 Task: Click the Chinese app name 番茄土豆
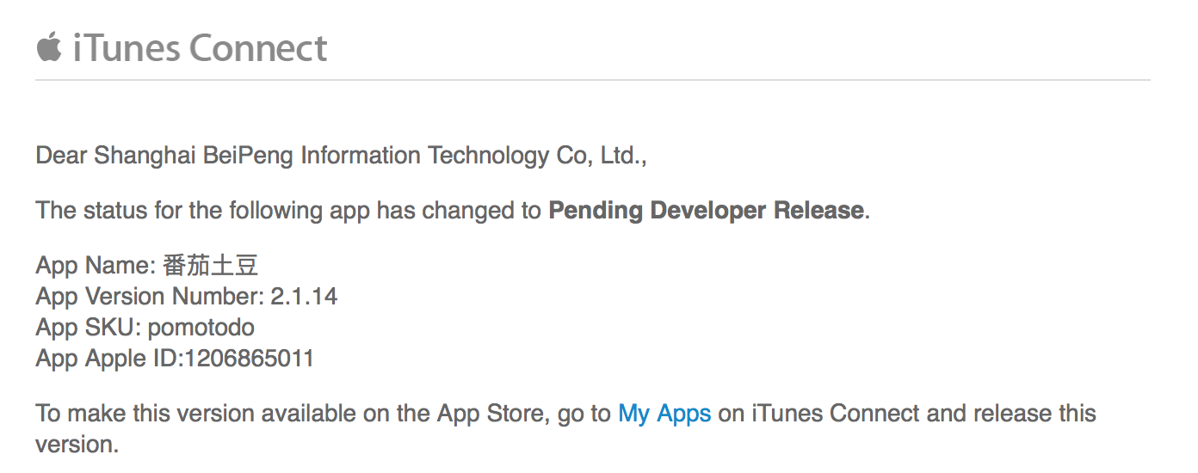click(210, 266)
